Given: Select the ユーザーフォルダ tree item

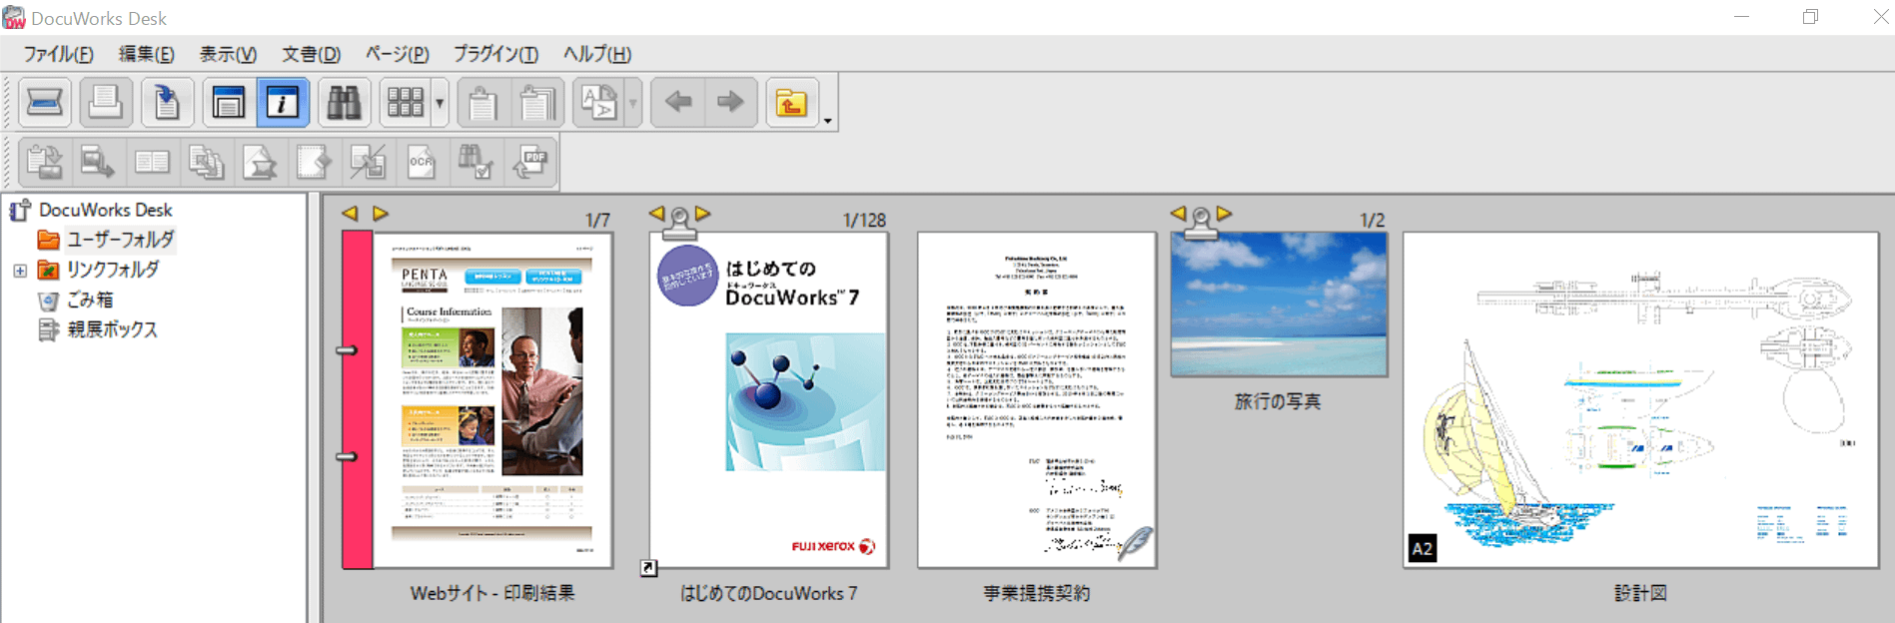Looking at the screenshot, I should point(120,240).
